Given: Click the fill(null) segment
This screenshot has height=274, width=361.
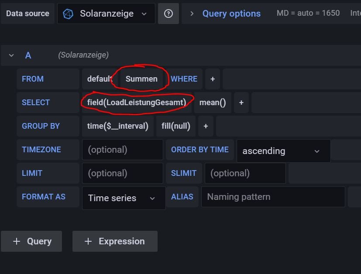Looking at the screenshot, I should pos(176,126).
